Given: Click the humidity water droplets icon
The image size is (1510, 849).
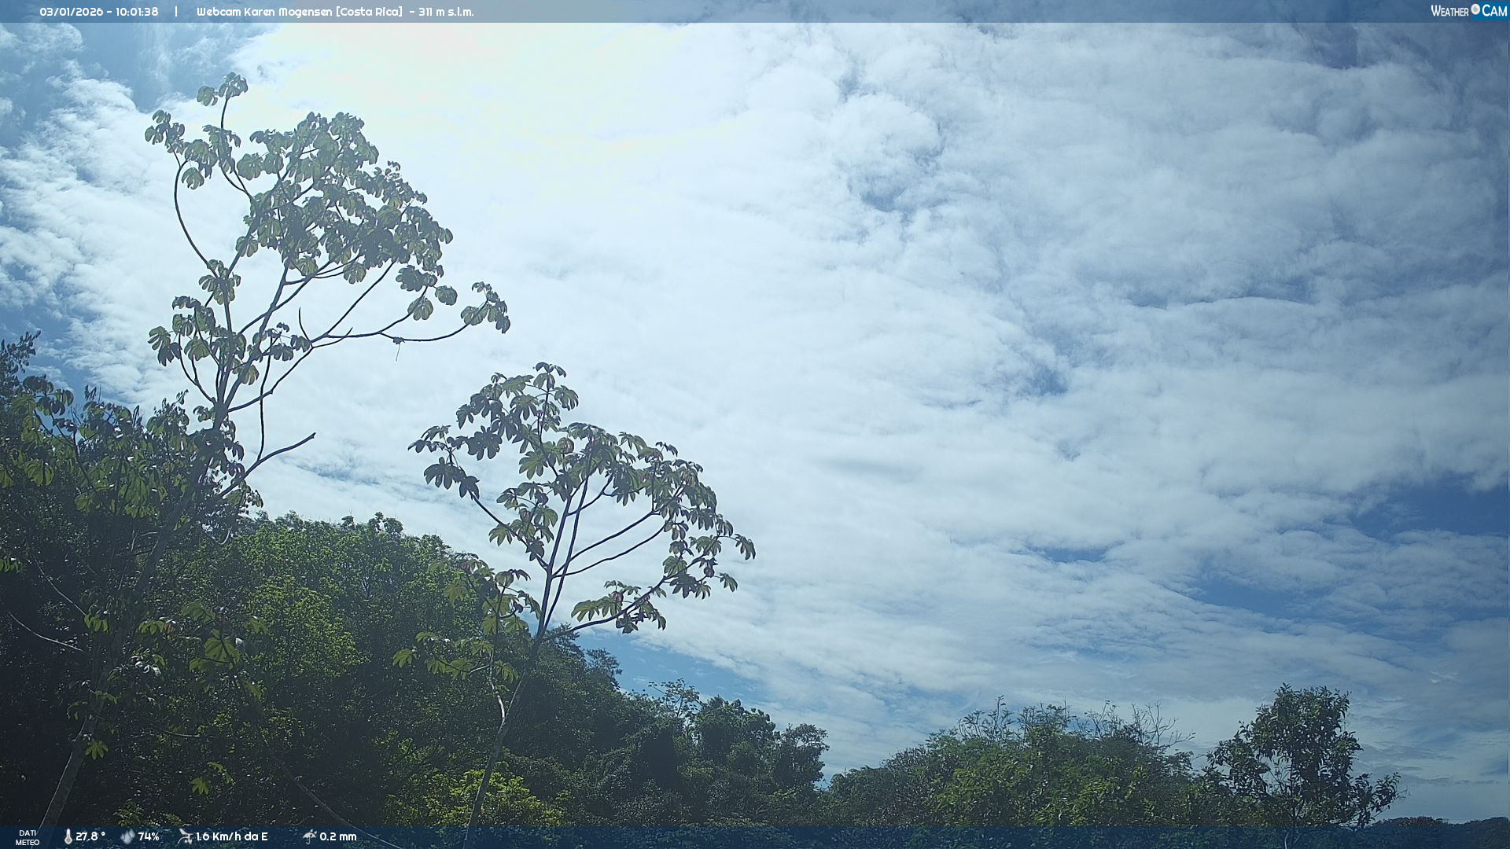Looking at the screenshot, I should 127,836.
